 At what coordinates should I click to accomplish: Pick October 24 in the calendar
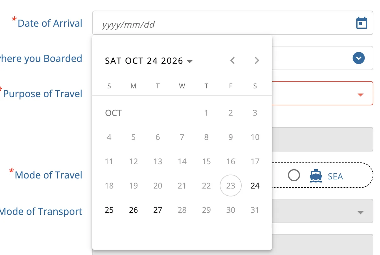point(255,186)
